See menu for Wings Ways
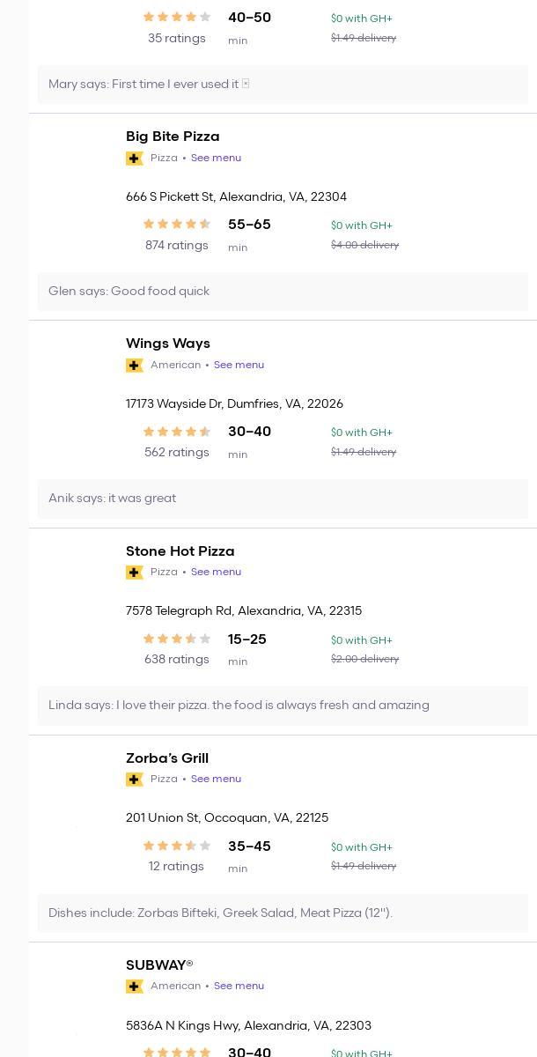The width and height of the screenshot is (537, 1057). tap(239, 366)
